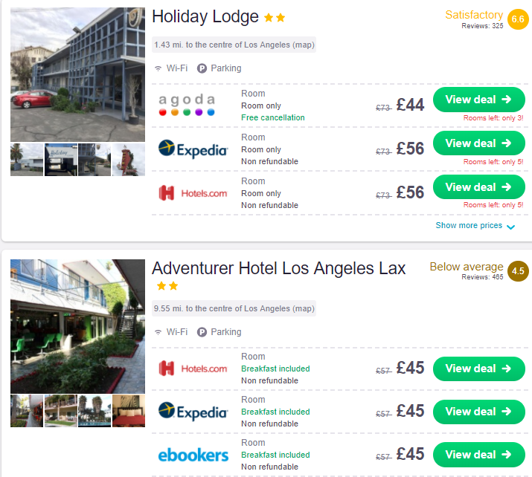This screenshot has height=477, width=532.
Task: Open Holiday Lodge main building photo
Action: [x=77, y=74]
